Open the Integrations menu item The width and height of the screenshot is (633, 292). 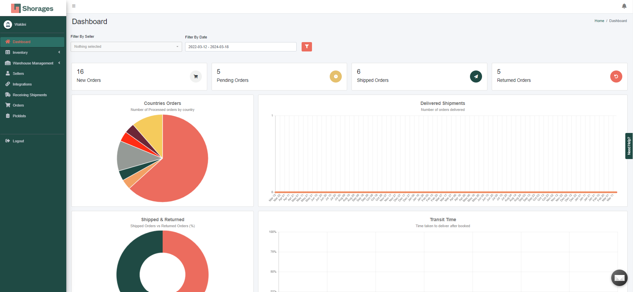(x=22, y=84)
